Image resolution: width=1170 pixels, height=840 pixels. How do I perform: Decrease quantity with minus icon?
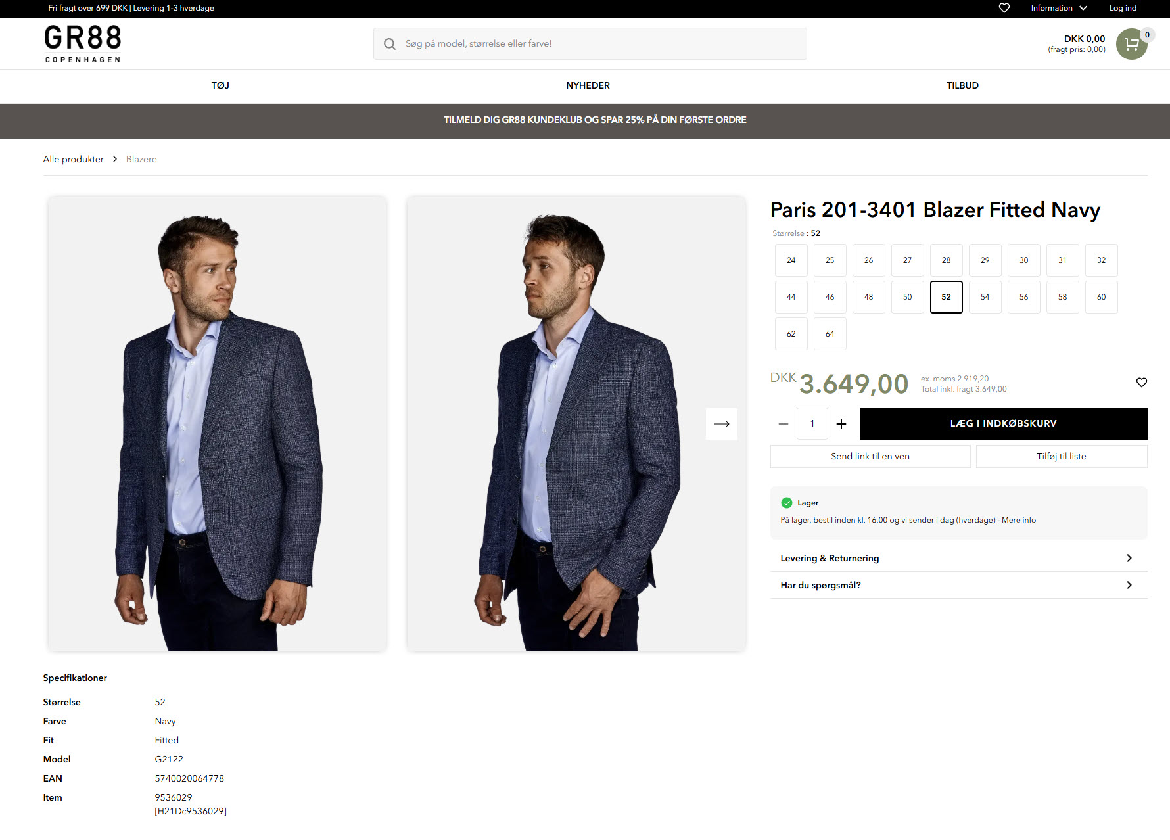point(783,424)
